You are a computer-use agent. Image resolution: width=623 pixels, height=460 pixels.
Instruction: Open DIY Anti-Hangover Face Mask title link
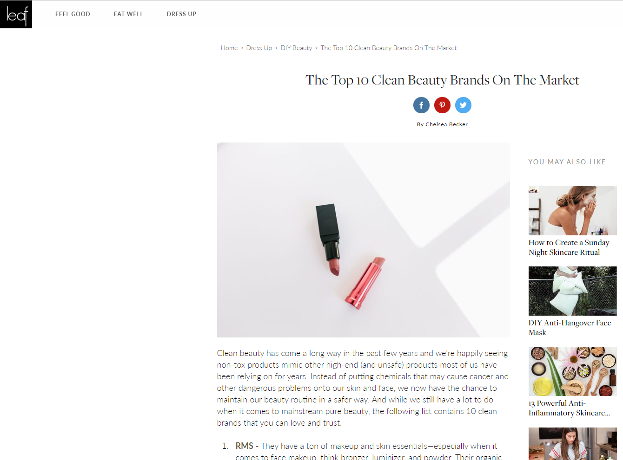click(570, 328)
